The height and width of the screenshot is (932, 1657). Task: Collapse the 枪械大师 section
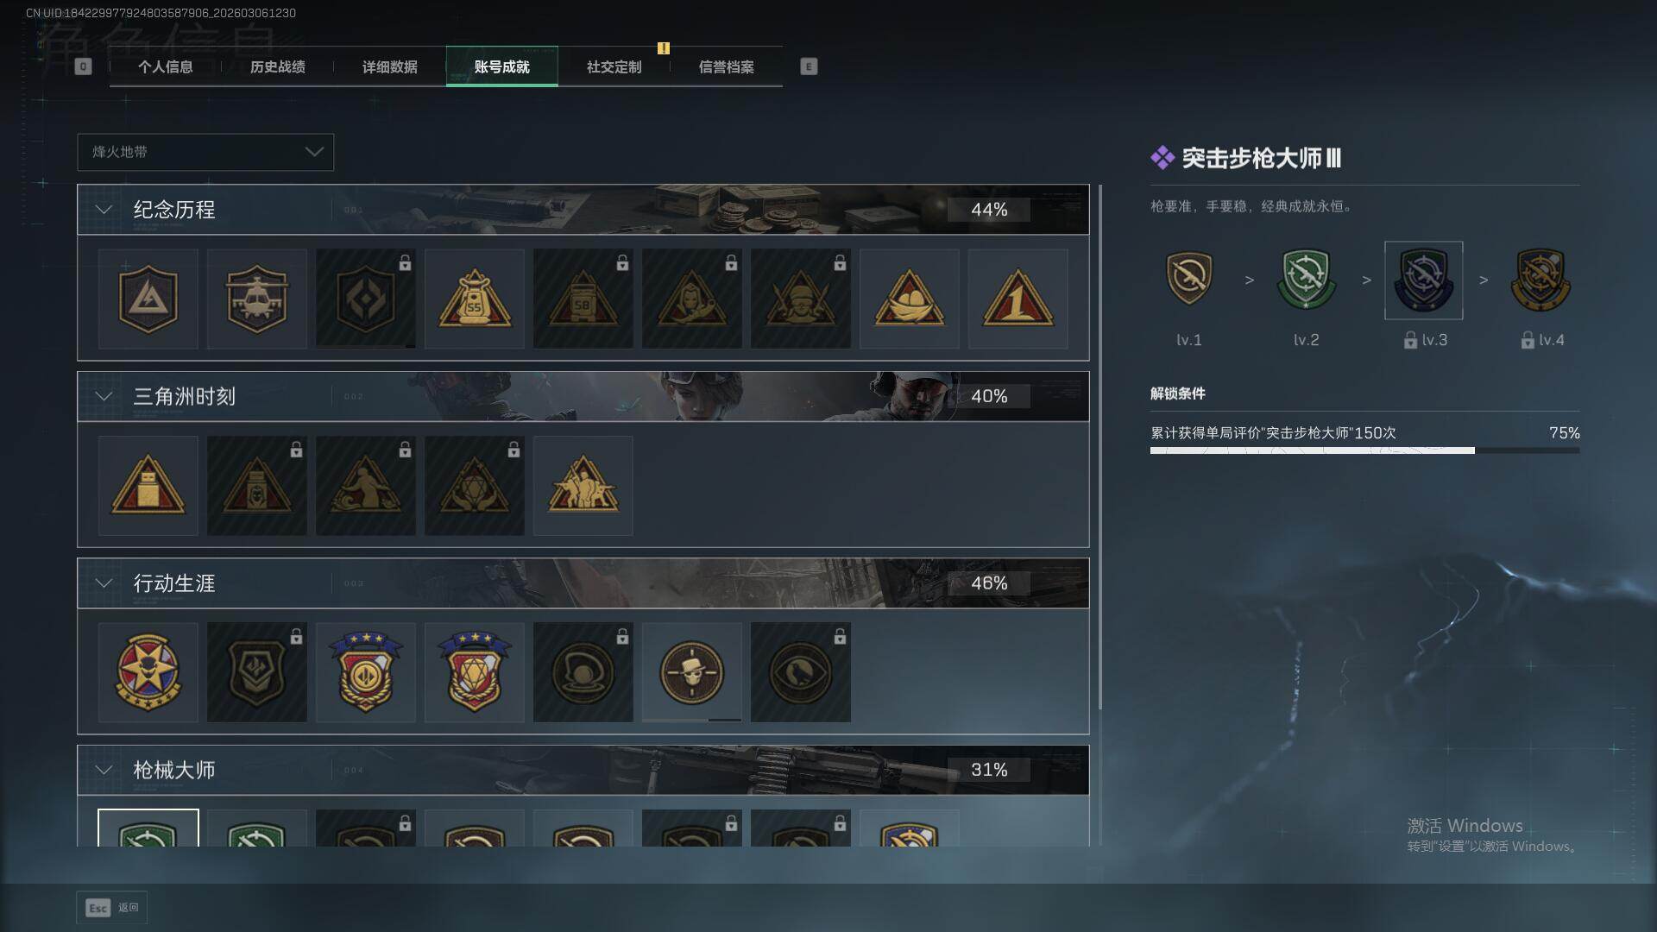tap(104, 770)
